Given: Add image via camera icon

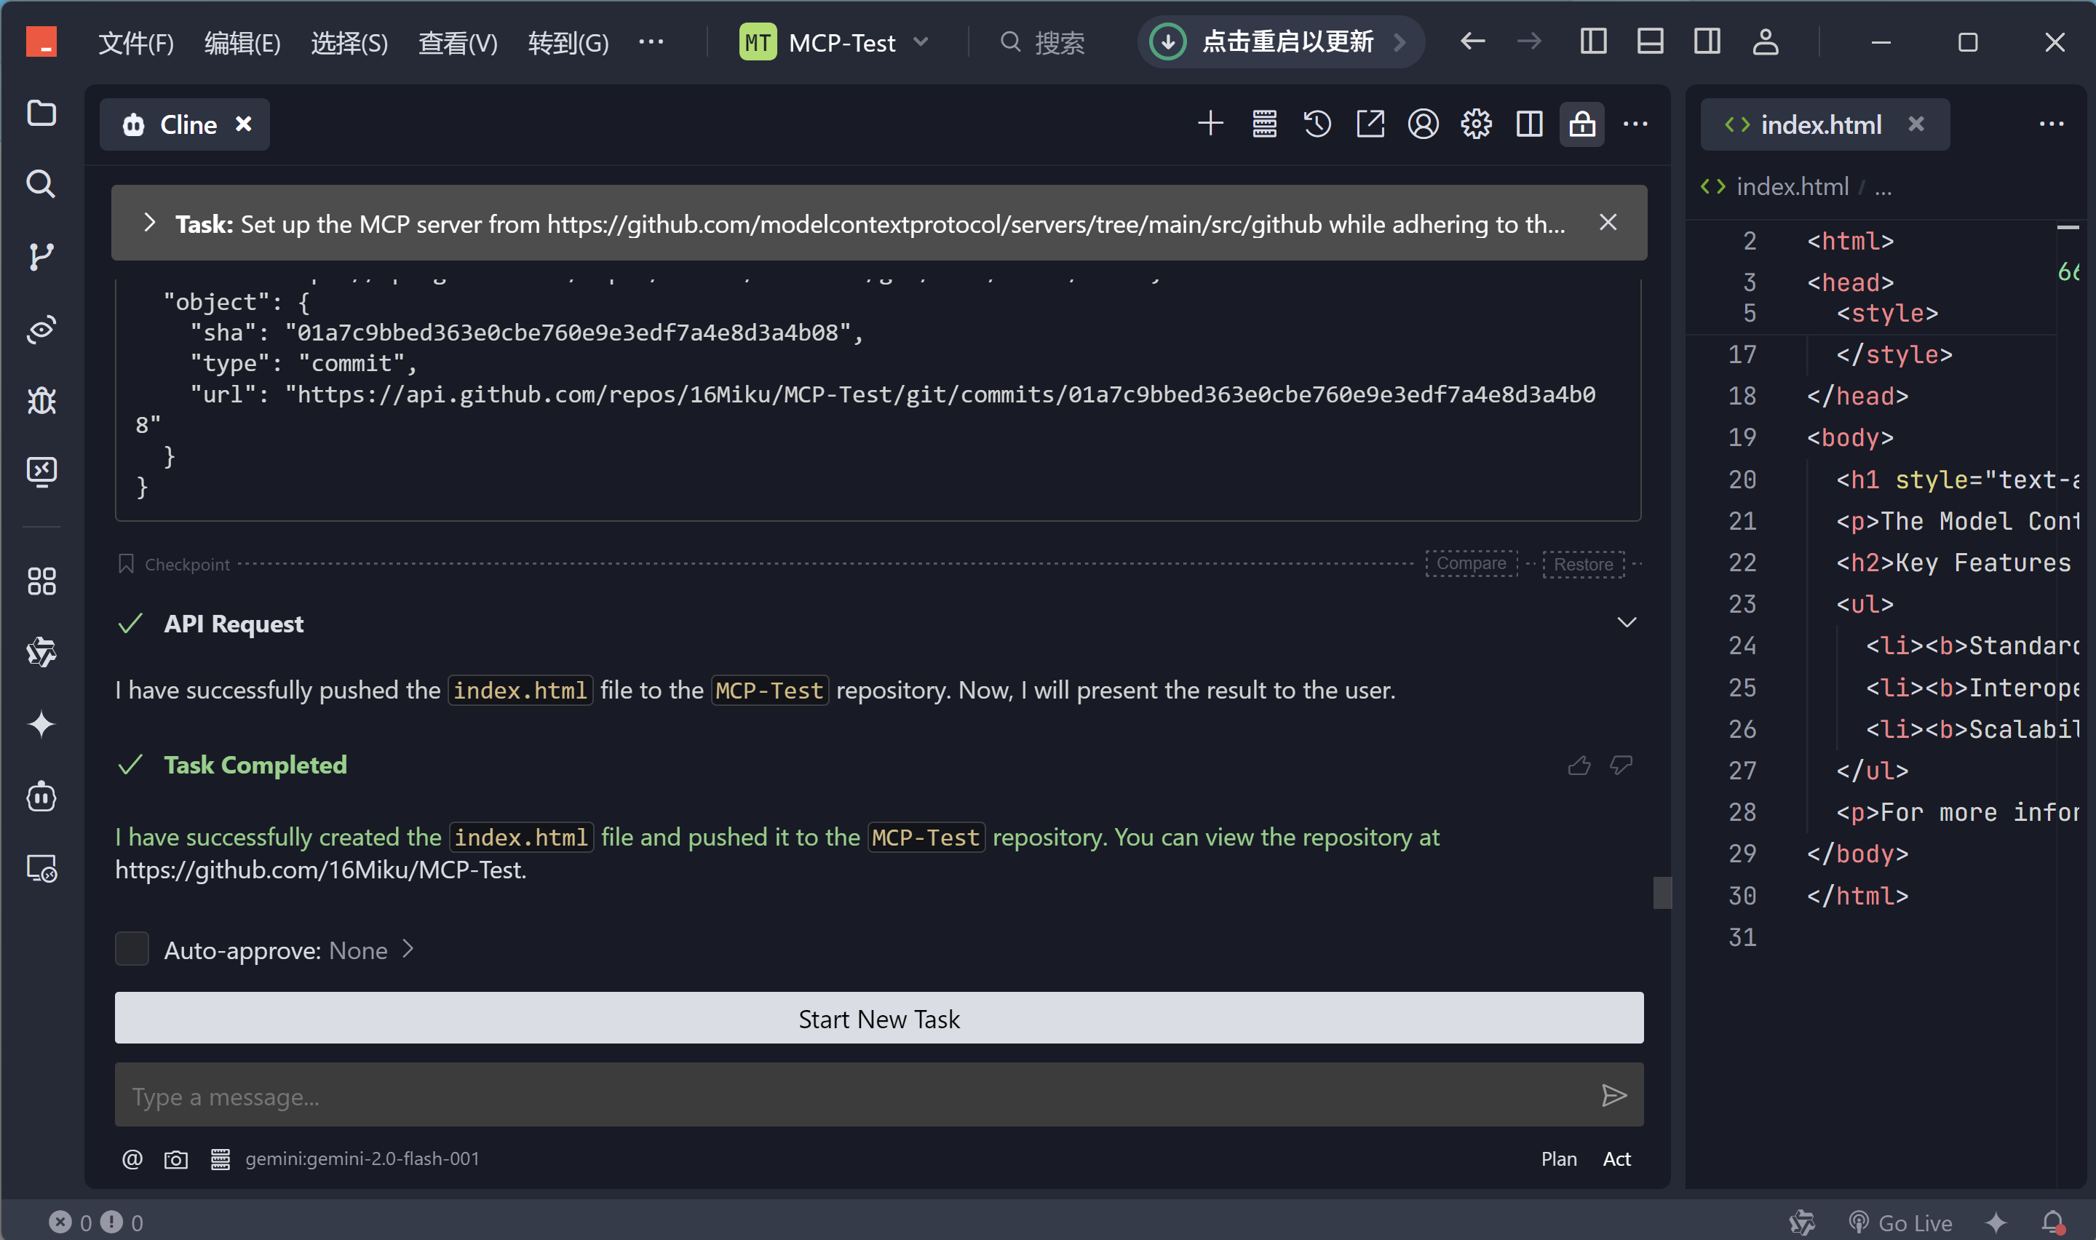Looking at the screenshot, I should coord(175,1159).
